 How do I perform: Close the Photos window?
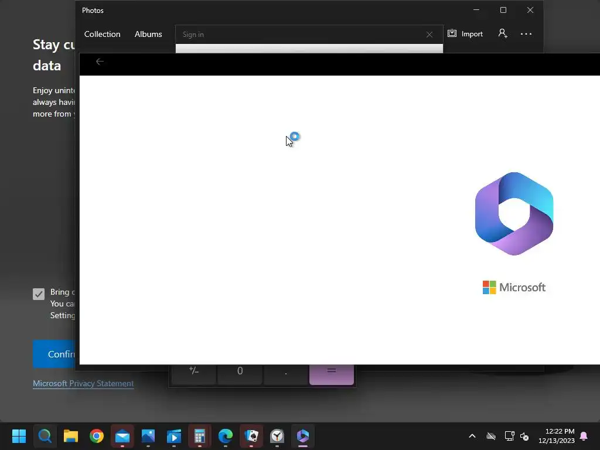coord(530,10)
